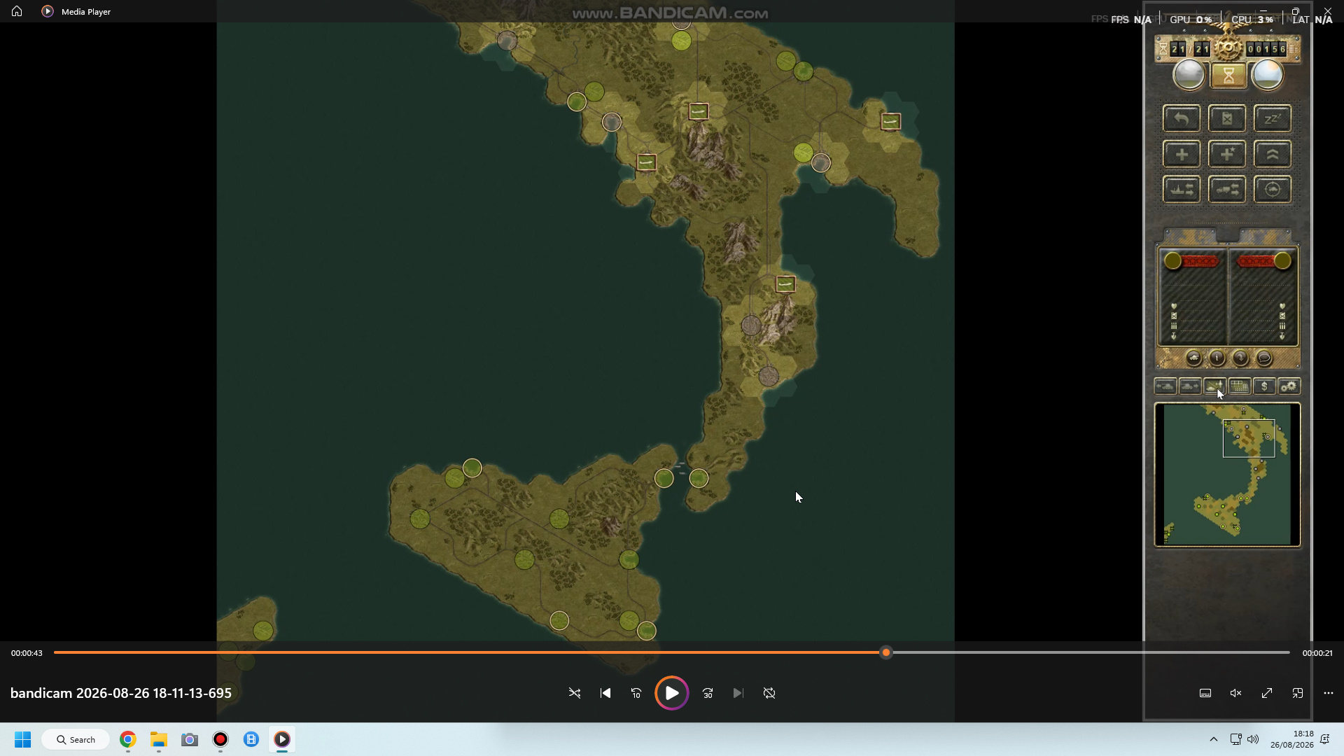
Task: Click the remaining time 00:00:21
Action: [x=1317, y=653]
